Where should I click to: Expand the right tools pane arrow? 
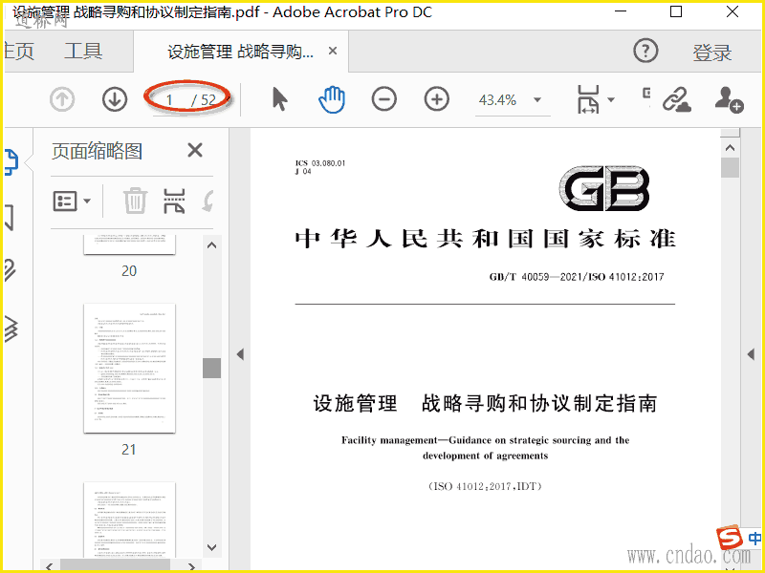pyautogui.click(x=751, y=354)
